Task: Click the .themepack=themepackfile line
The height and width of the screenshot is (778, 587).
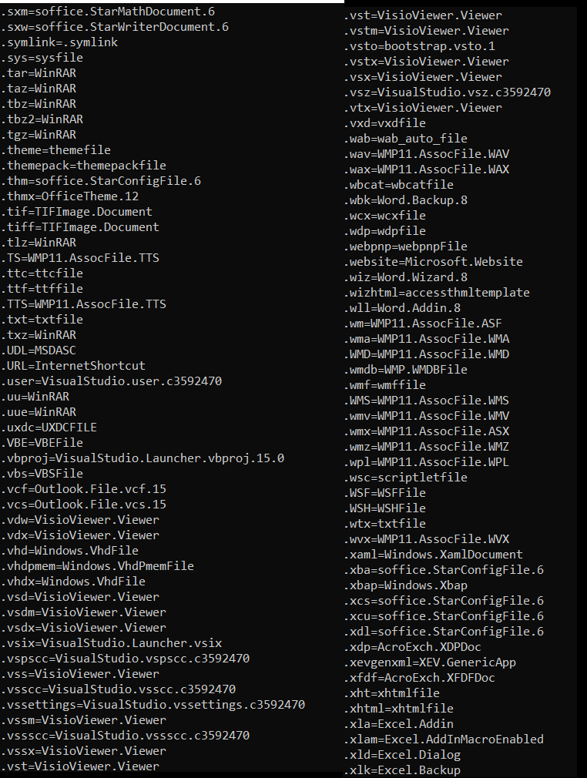Action: (83, 165)
